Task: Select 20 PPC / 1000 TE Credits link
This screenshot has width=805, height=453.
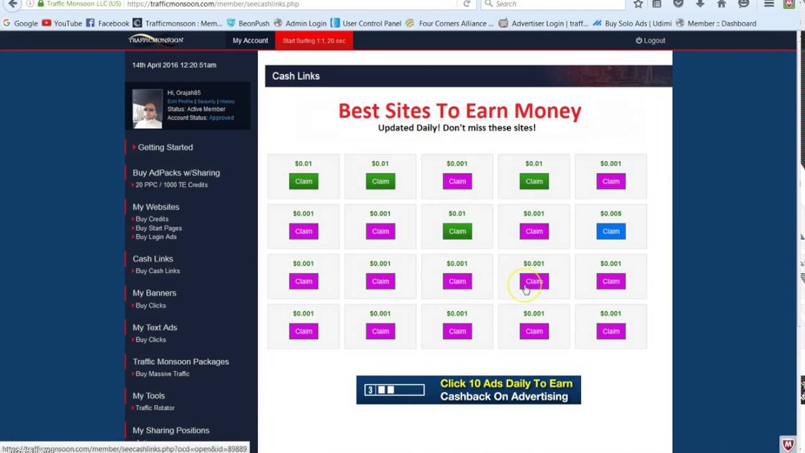Action: 172,185
